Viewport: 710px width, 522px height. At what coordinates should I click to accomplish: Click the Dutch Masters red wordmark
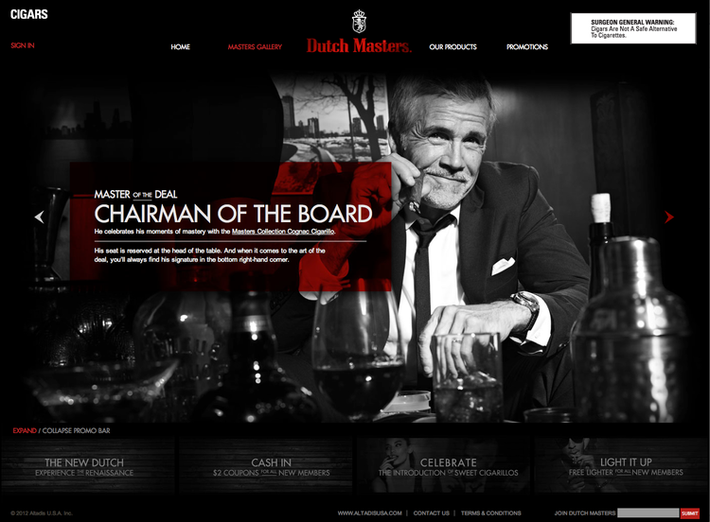click(359, 45)
